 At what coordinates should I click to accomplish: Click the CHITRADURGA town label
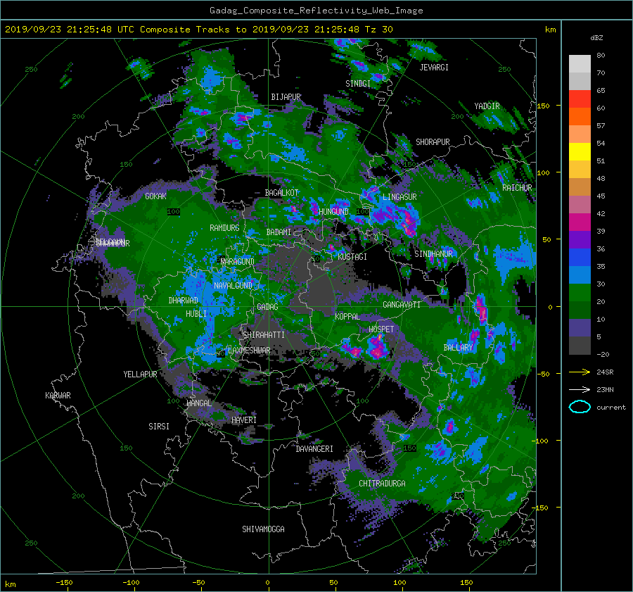pos(382,484)
